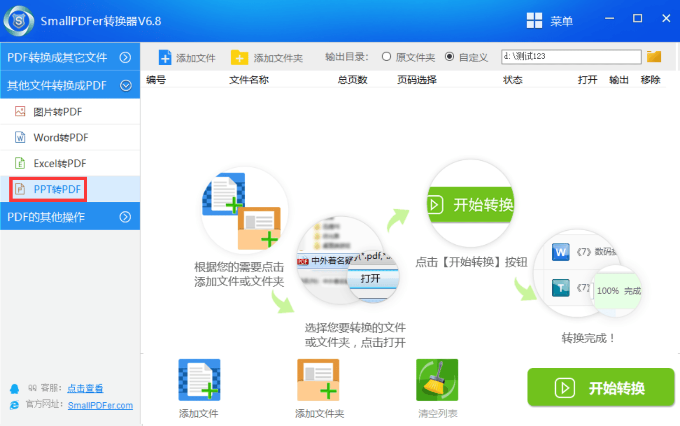
Task: Expand the PDF的其他操作 section
Action: click(x=70, y=216)
